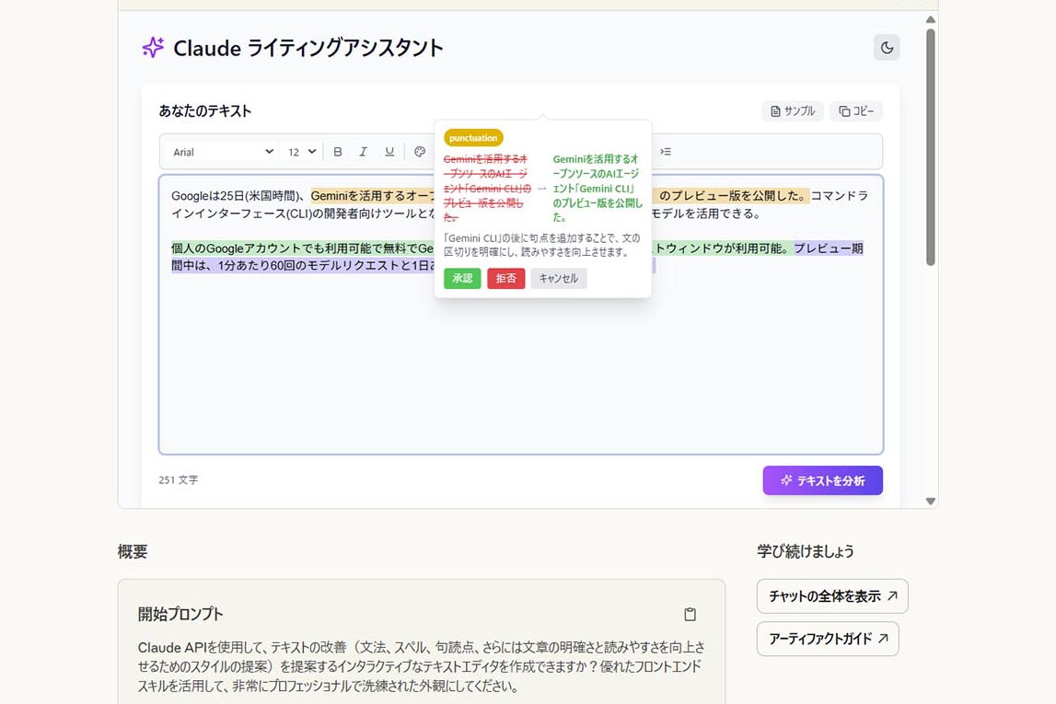Click the scroll down arrow of the scrollbar
The height and width of the screenshot is (704, 1056).
point(930,502)
